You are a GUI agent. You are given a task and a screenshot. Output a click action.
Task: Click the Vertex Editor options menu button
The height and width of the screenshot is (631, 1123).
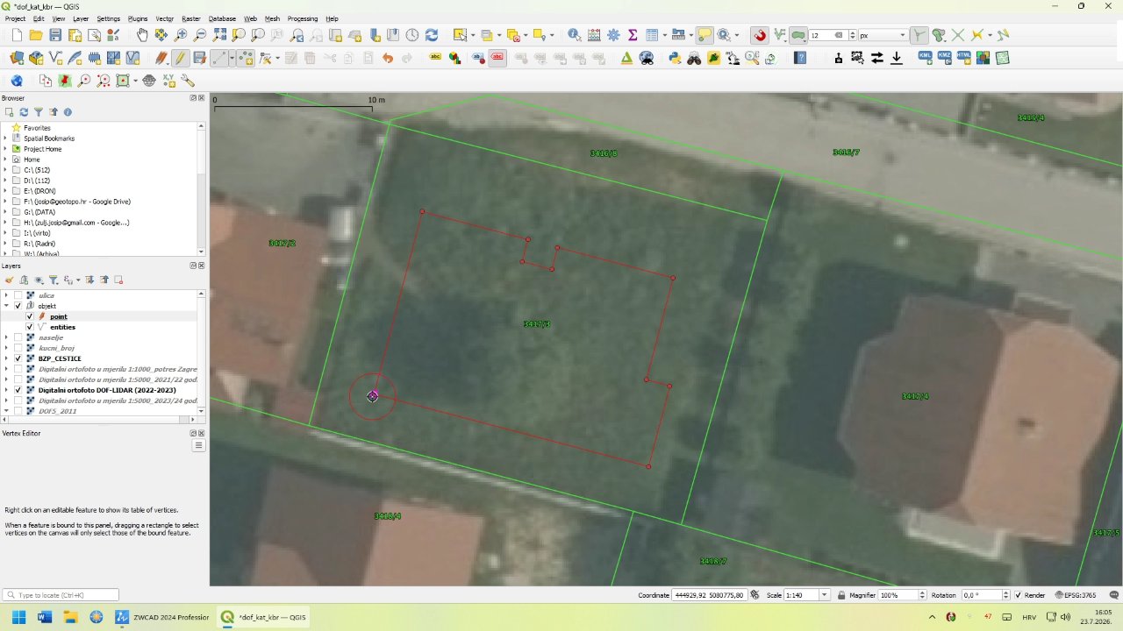click(199, 445)
